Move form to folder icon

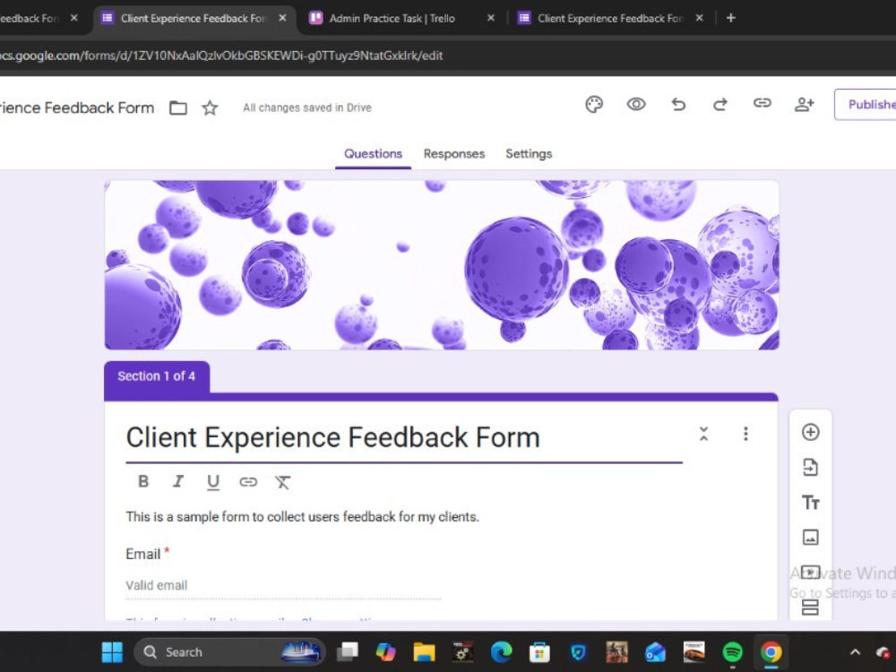point(178,108)
